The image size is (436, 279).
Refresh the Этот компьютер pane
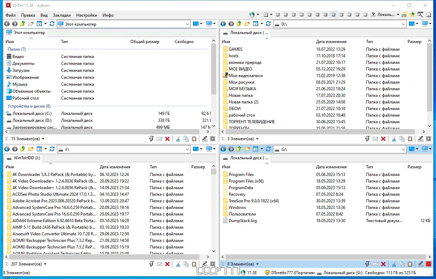click(x=52, y=24)
